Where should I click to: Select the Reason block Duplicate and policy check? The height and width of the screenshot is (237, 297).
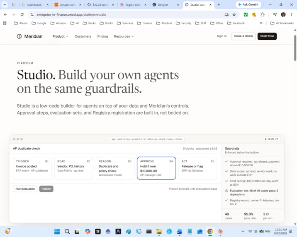pyautogui.click(x=115, y=168)
